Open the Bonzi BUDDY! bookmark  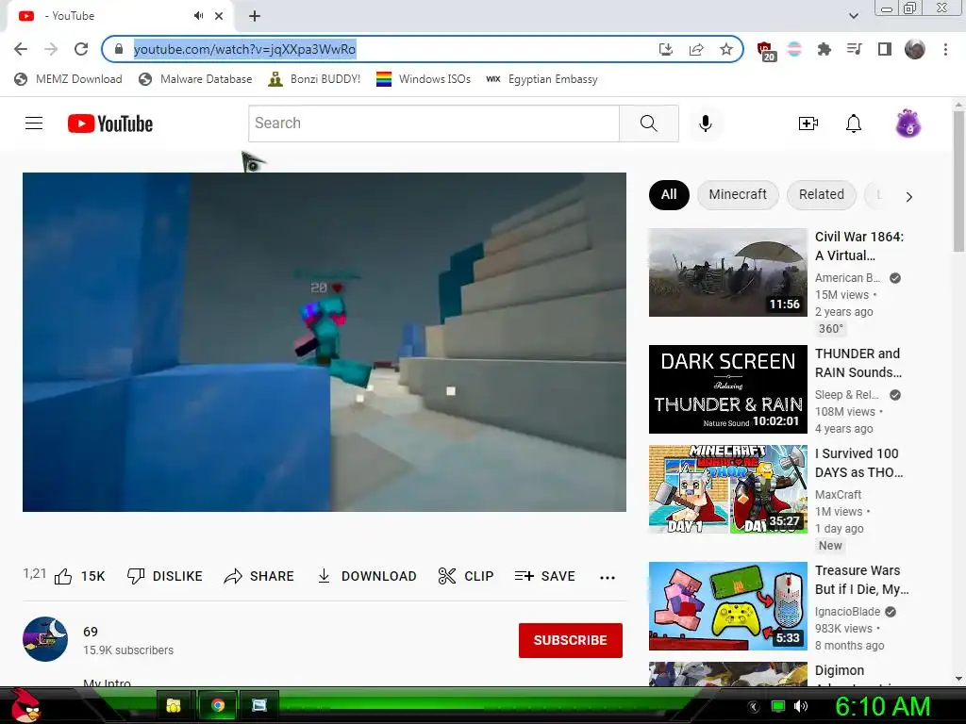[314, 79]
